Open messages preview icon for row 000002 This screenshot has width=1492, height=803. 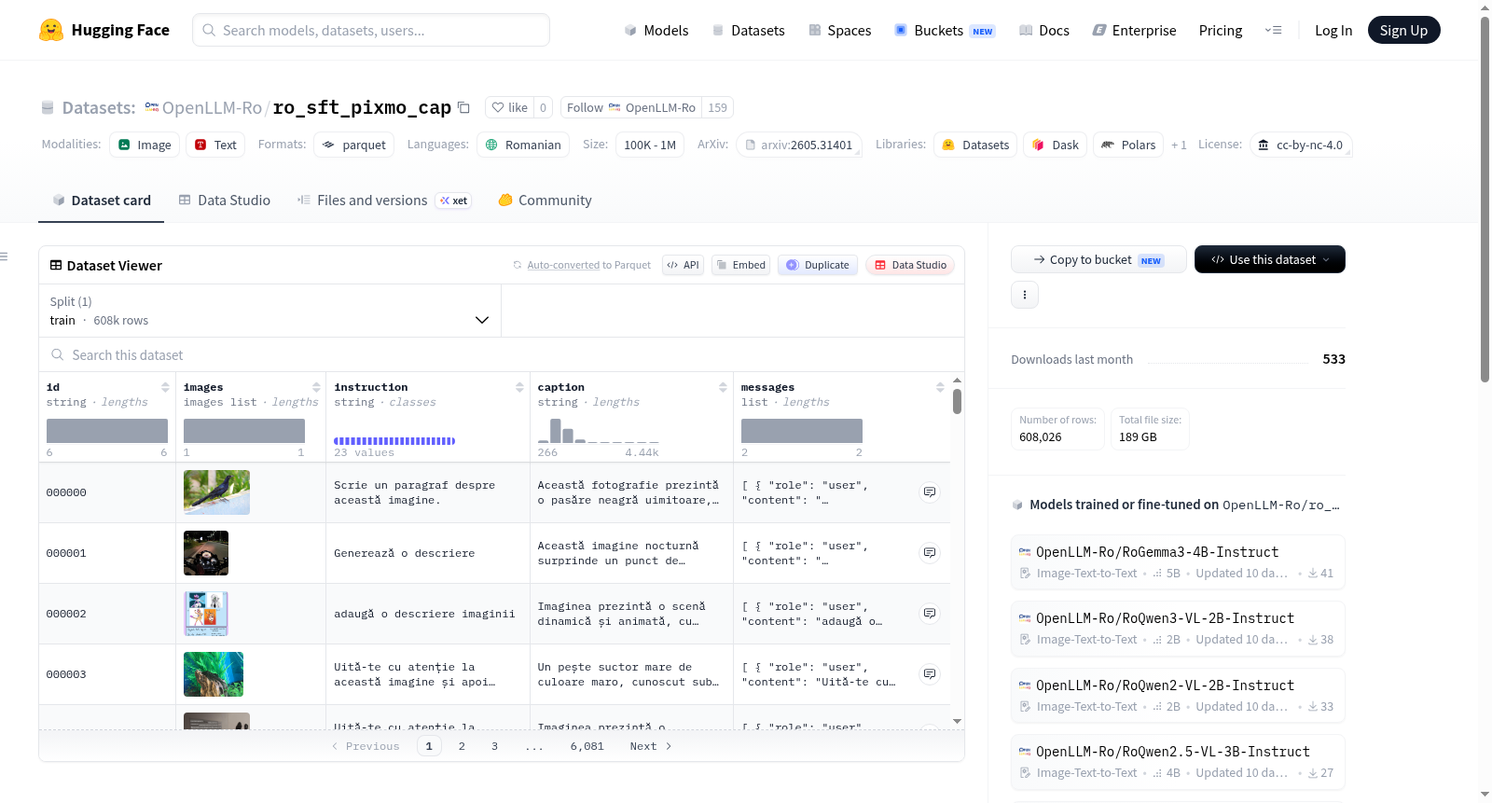coord(930,613)
